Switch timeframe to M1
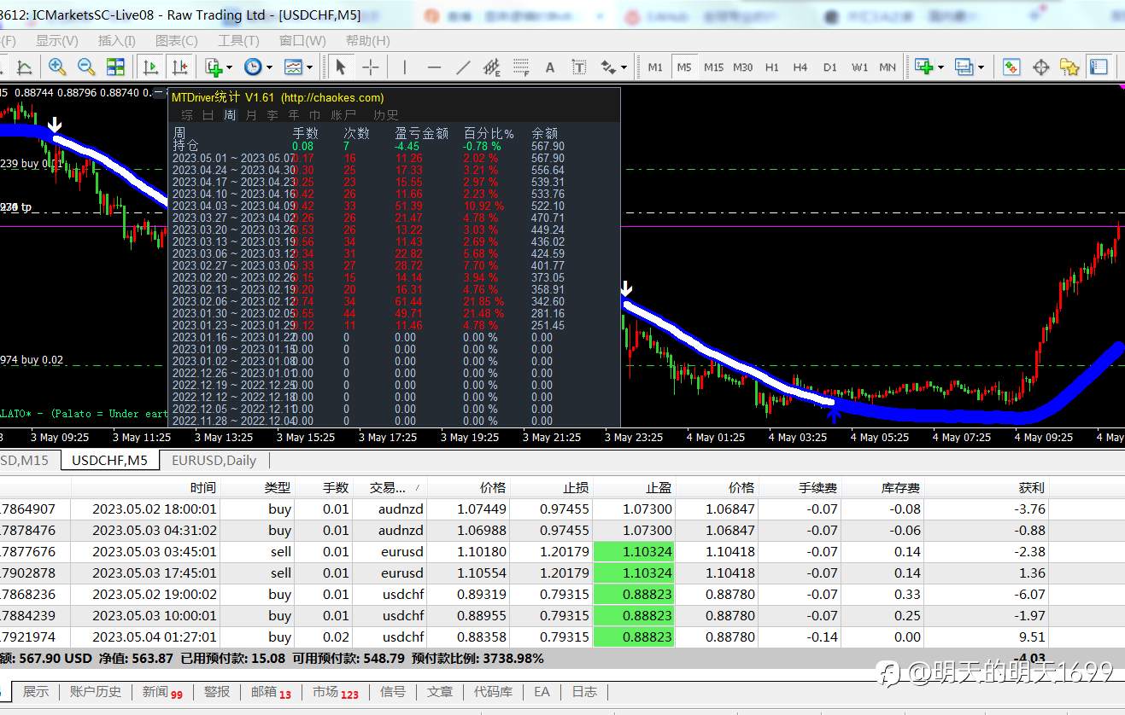Image resolution: width=1125 pixels, height=715 pixels. coord(655,67)
